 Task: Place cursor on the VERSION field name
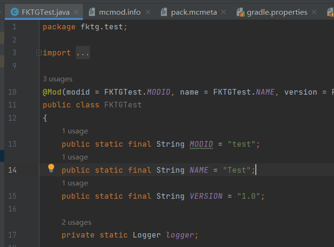(x=206, y=196)
